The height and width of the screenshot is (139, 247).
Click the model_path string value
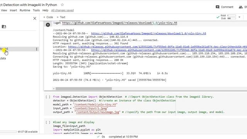click(95, 105)
